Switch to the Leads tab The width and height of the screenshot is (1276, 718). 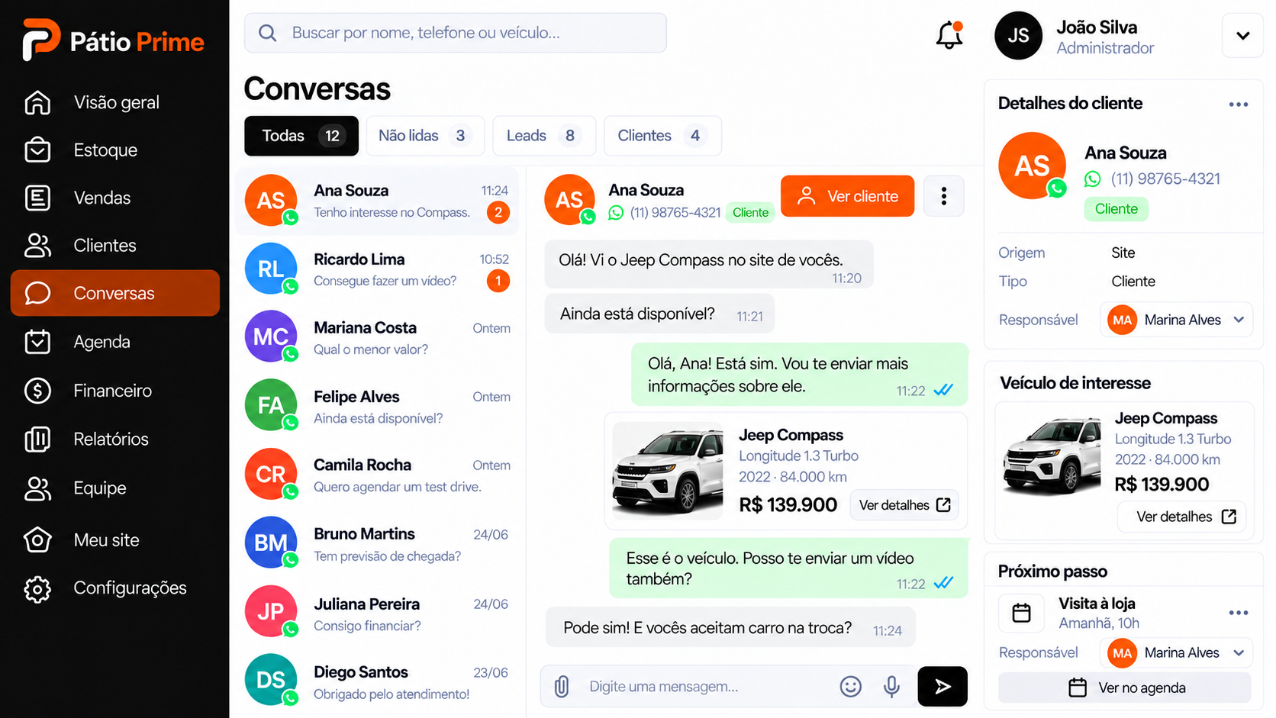(x=543, y=136)
